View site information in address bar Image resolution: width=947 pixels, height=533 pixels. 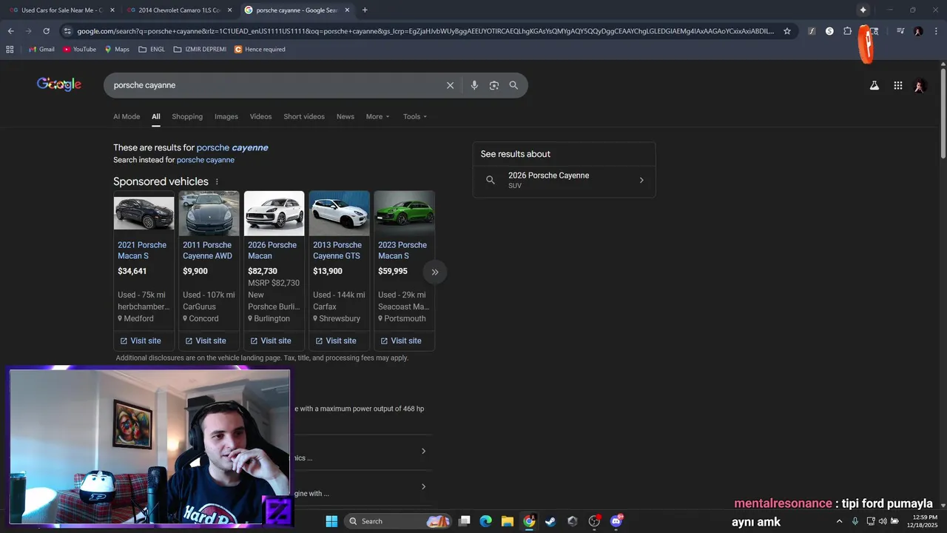tap(67, 31)
